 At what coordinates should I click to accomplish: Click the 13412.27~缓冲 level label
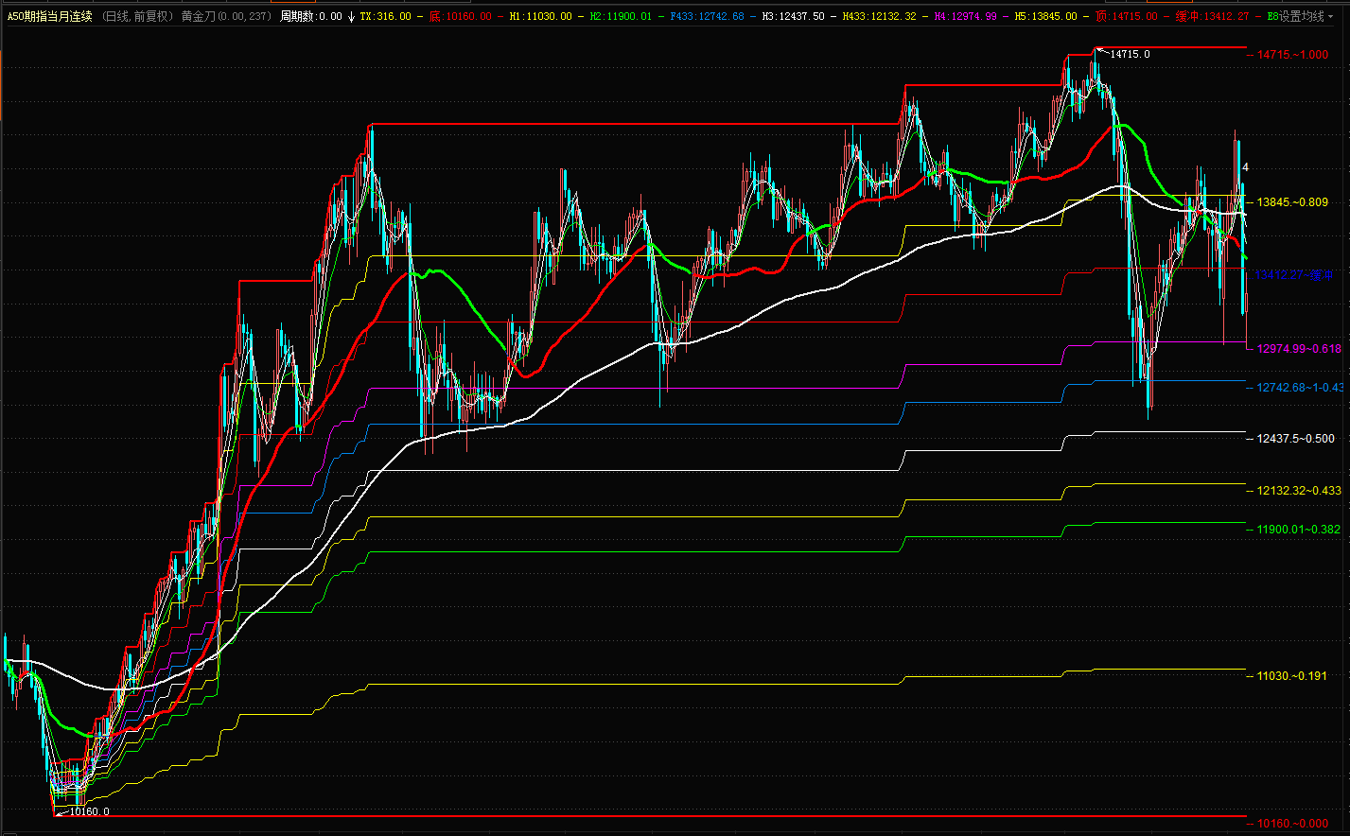pyautogui.click(x=1295, y=274)
